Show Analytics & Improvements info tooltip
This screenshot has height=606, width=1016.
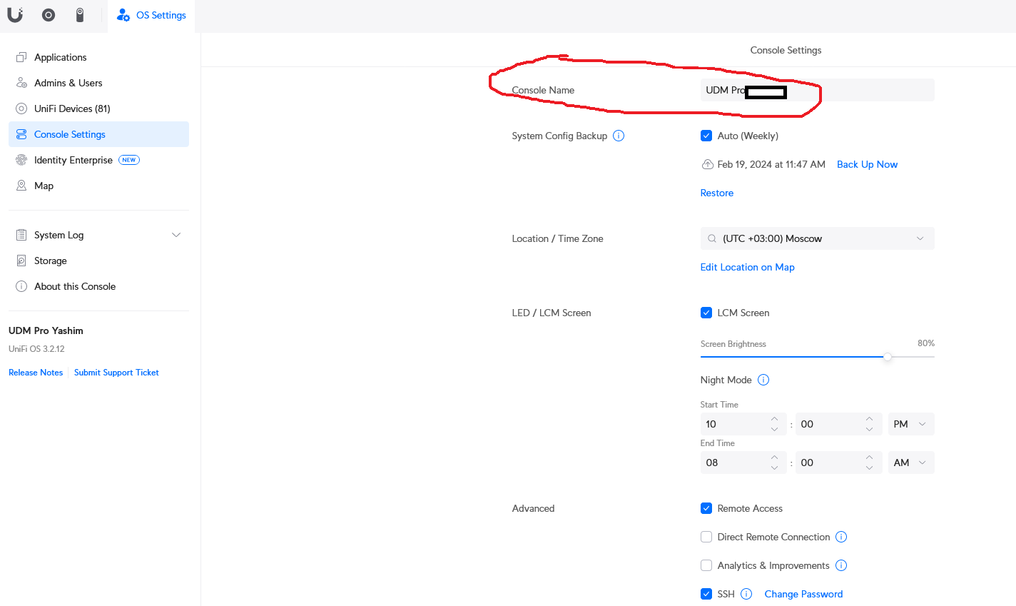[x=841, y=565]
